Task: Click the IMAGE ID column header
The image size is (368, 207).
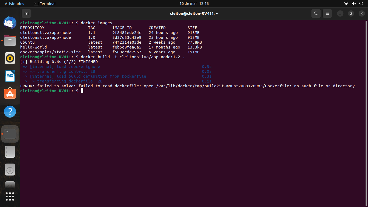Action: point(122,28)
